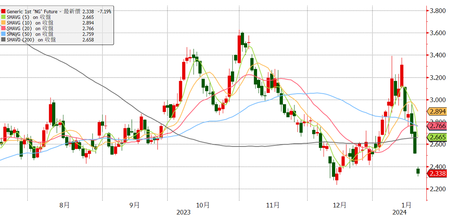Click the 9月 month label on x-axis
This screenshot has width=452, height=216.
[134, 205]
